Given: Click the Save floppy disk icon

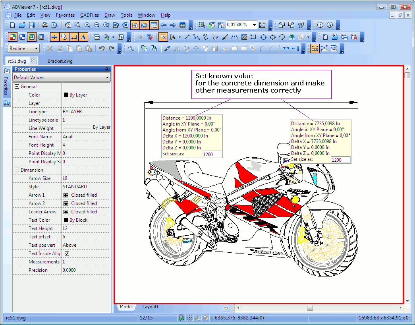Looking at the screenshot, I should pyautogui.click(x=32, y=25).
